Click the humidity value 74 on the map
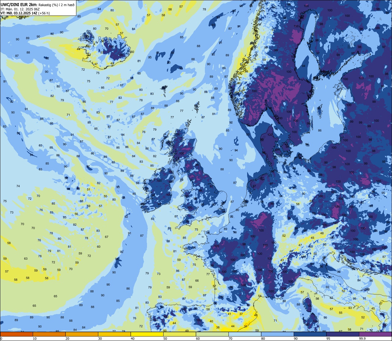Viewport: 392px width, 341px height. coord(18,186)
